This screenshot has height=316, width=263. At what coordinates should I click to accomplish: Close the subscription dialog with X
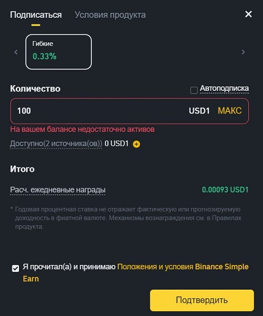click(x=248, y=14)
